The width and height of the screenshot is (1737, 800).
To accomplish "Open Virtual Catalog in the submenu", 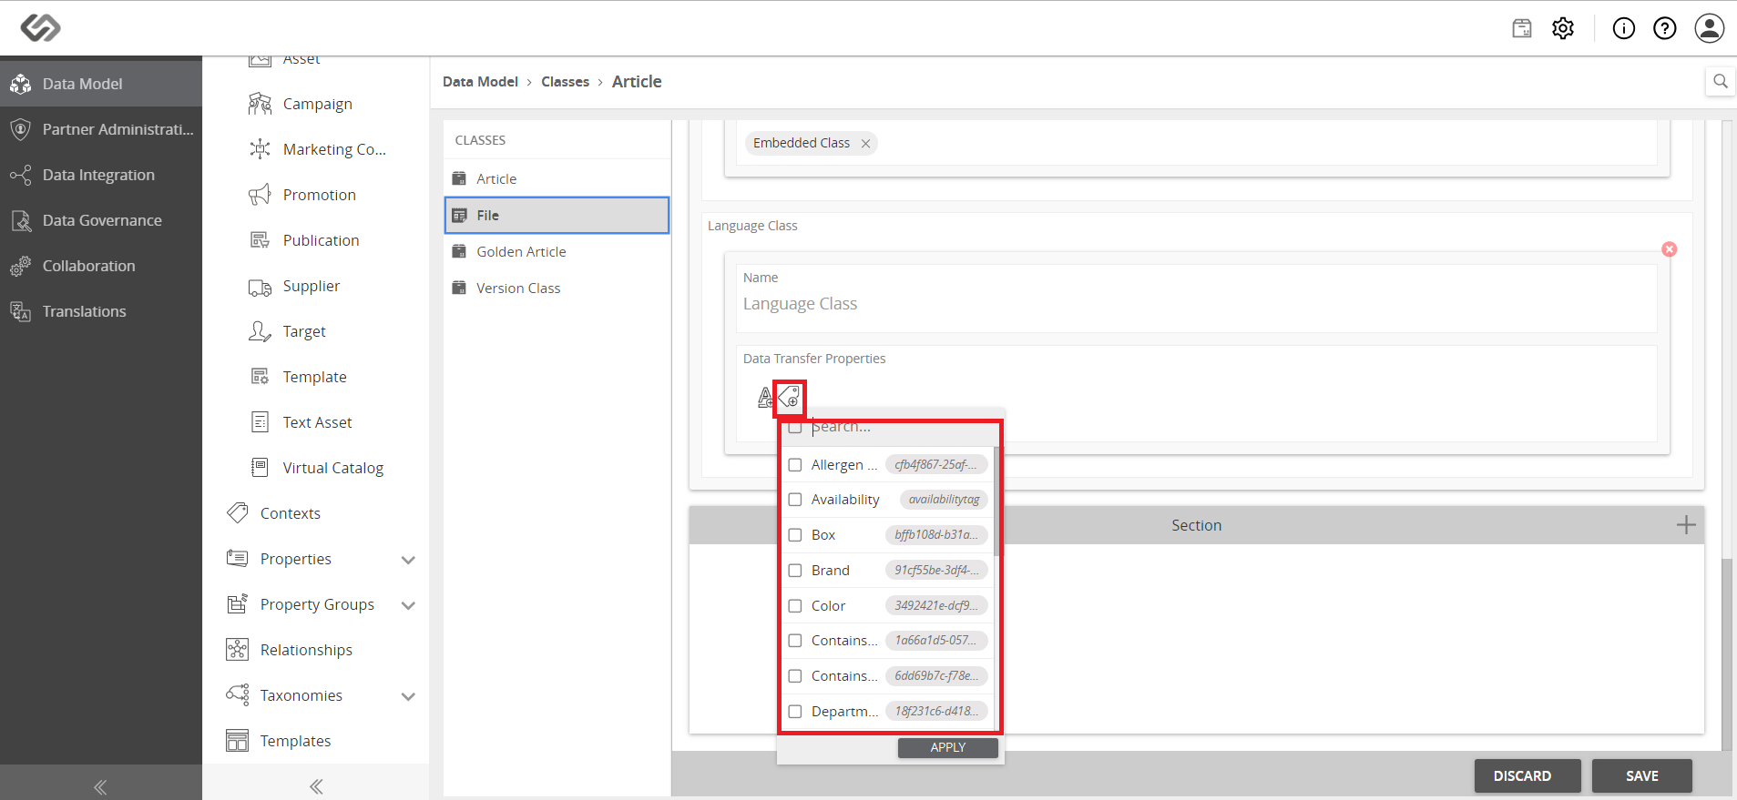I will point(315,468).
